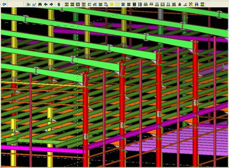Select the magenta beam below the platform
Screen dimensions: 229x168
click(43, 149)
